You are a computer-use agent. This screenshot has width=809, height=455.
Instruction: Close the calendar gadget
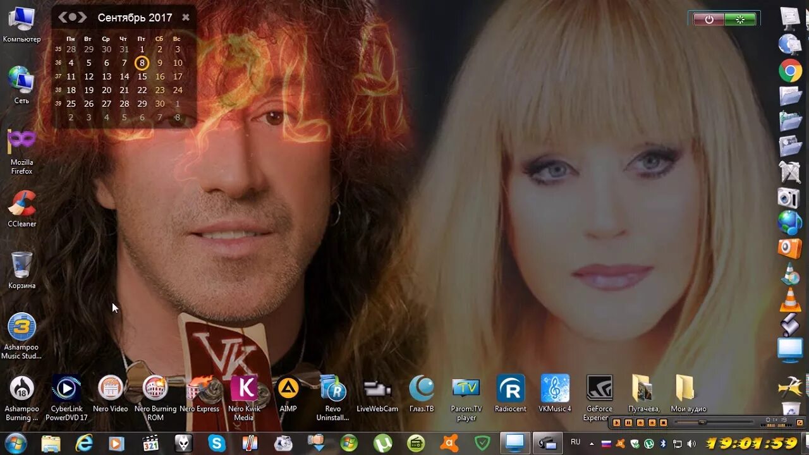click(185, 18)
